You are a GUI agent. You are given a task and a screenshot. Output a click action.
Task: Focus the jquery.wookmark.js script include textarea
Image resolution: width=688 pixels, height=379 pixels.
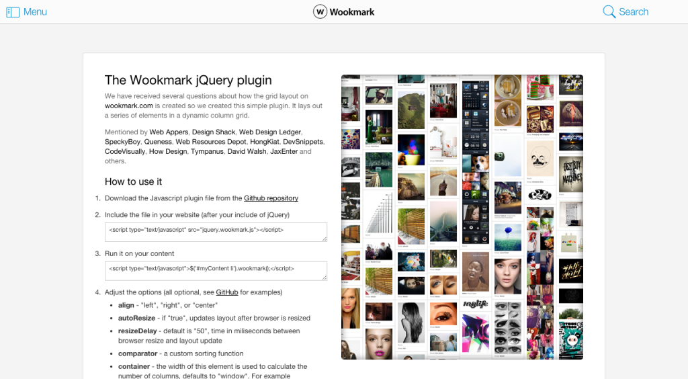click(x=216, y=232)
